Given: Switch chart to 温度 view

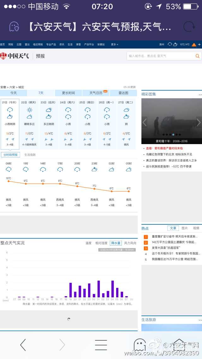Looking at the screenshot, I should [x=88, y=243].
